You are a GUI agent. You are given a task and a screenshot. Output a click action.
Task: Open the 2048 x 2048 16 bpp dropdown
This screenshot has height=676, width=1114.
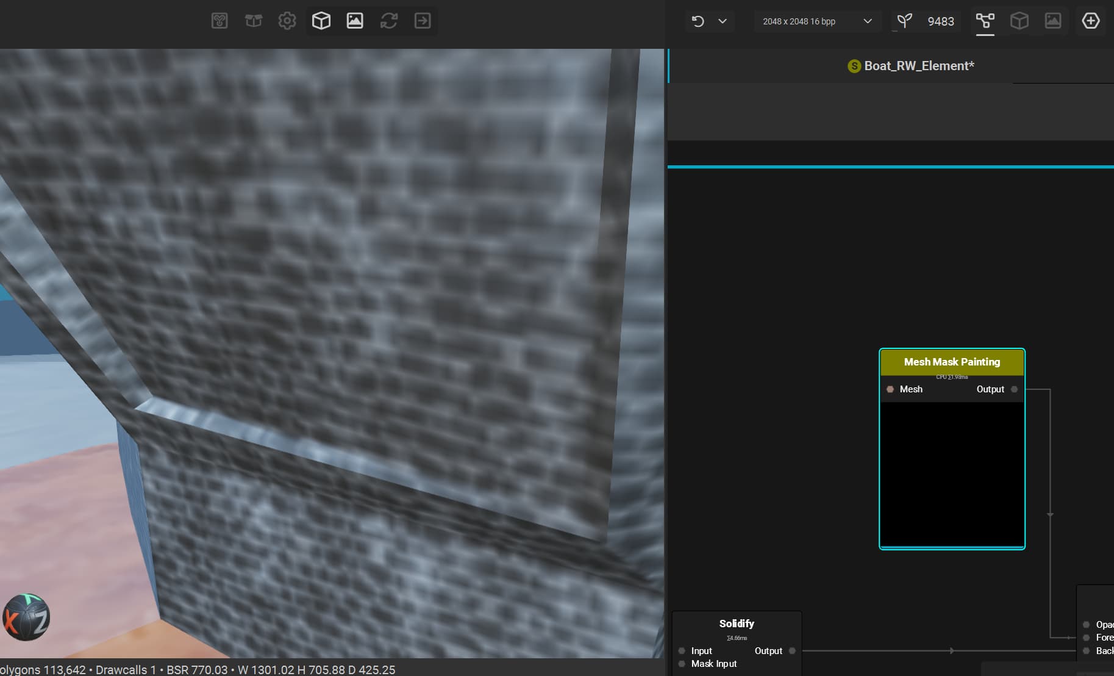click(x=817, y=21)
